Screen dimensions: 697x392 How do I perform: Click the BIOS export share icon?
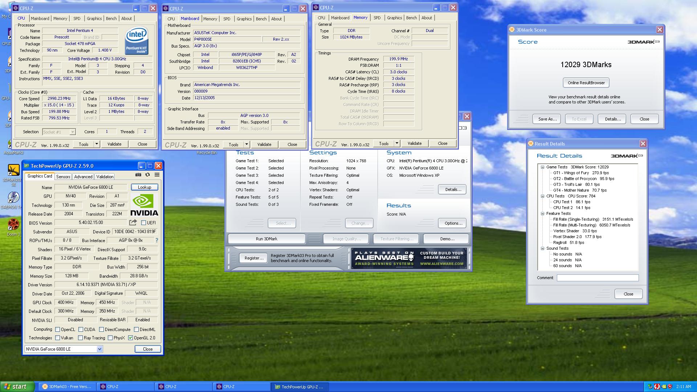[133, 222]
